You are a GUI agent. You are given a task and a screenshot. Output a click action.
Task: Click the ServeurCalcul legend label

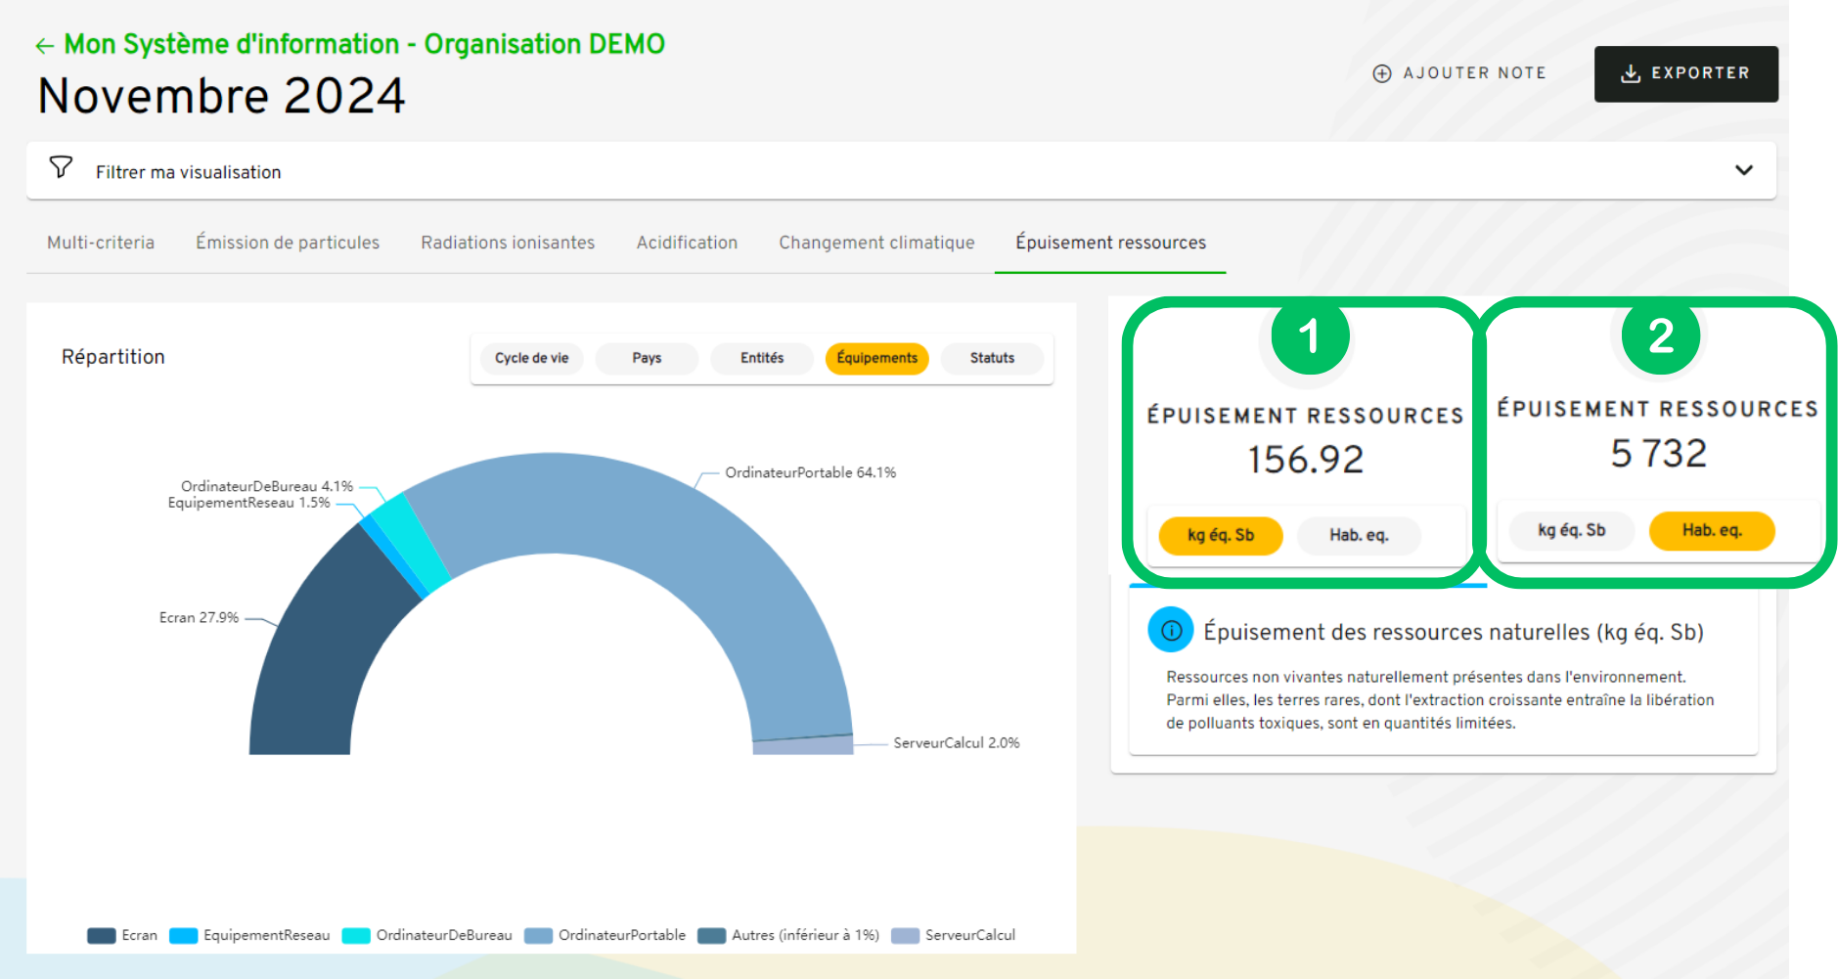click(970, 936)
